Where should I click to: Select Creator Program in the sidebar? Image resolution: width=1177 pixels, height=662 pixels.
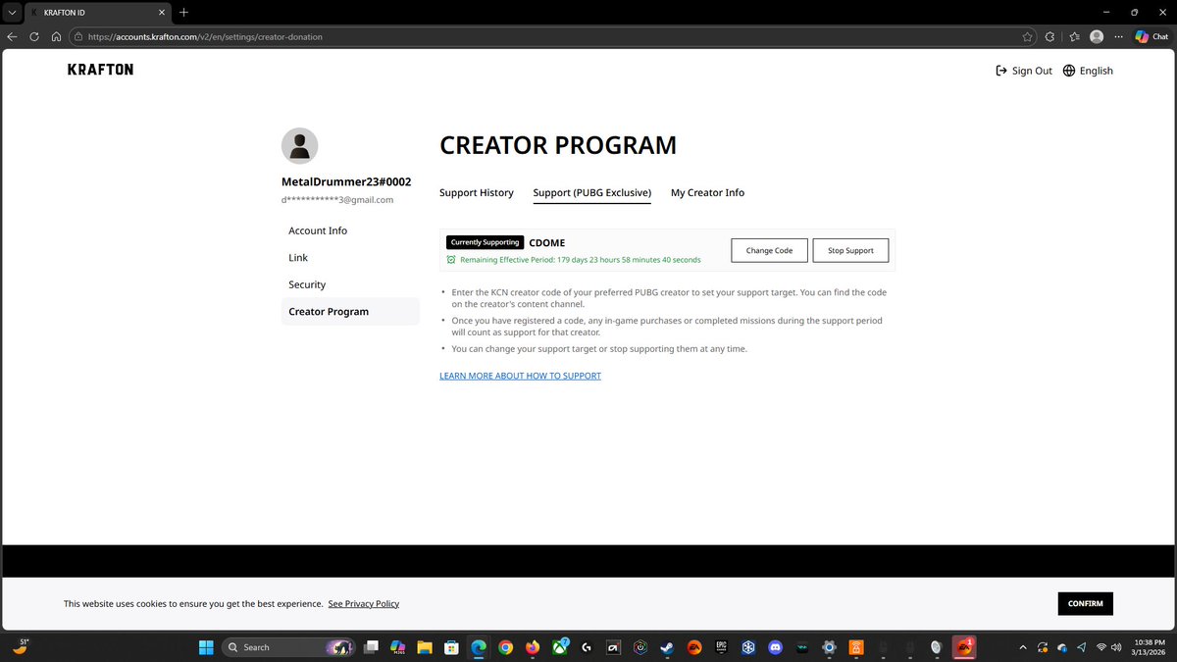pos(350,312)
